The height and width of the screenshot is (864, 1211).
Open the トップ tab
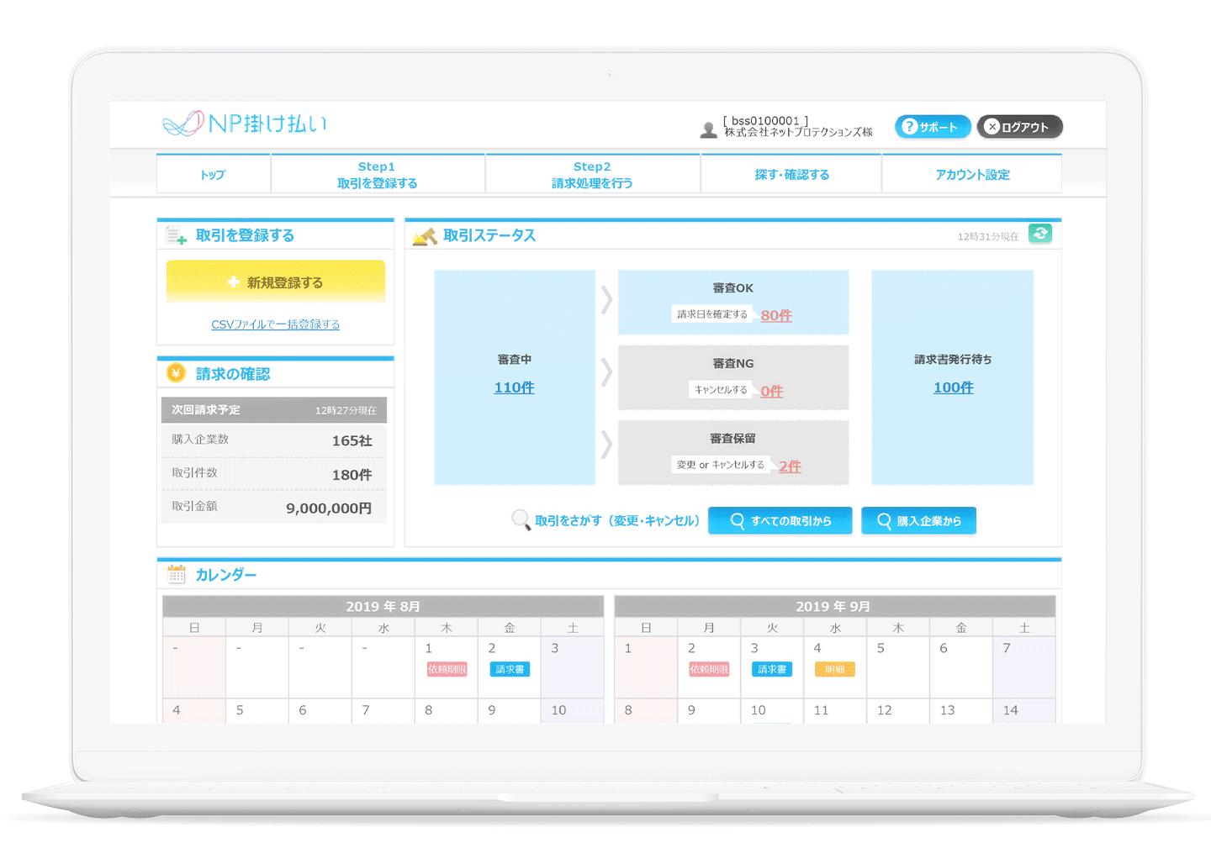coord(214,175)
